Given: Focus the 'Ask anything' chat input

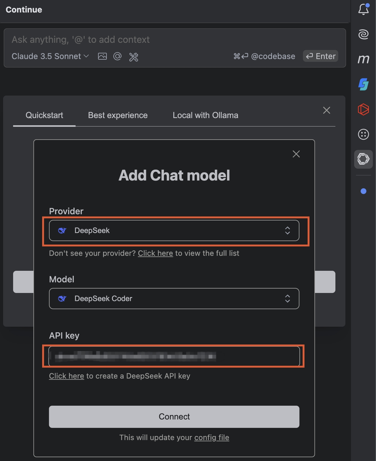Looking at the screenshot, I should (175, 40).
